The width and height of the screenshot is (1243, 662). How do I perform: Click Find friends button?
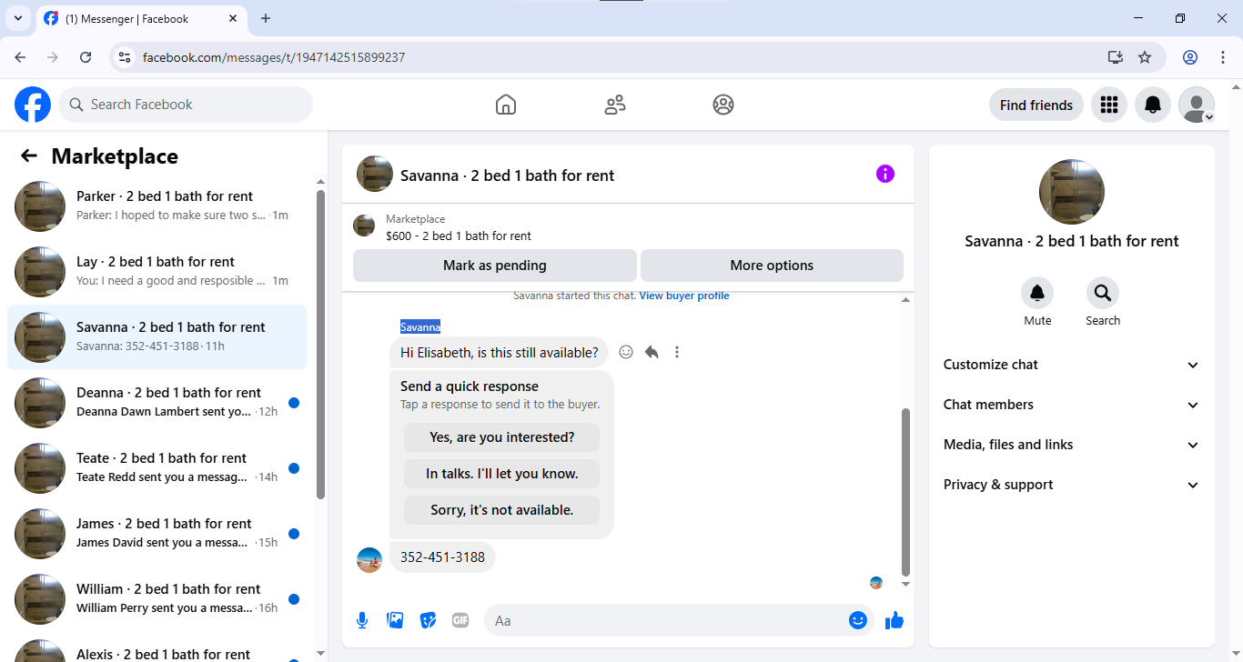point(1036,105)
